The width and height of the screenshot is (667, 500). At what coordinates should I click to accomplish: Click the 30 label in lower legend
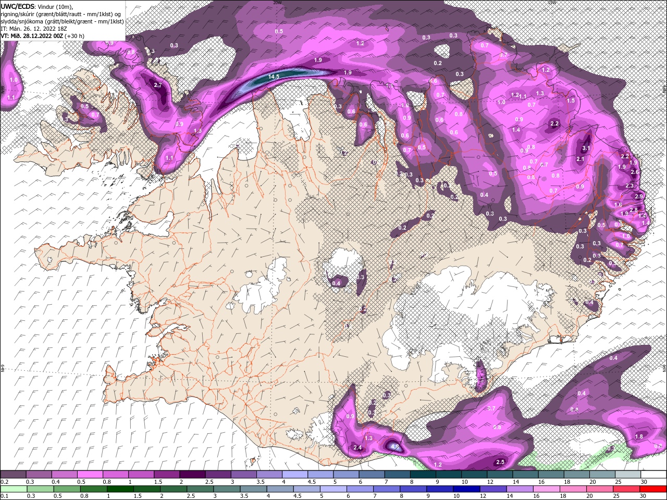pyautogui.click(x=644, y=495)
